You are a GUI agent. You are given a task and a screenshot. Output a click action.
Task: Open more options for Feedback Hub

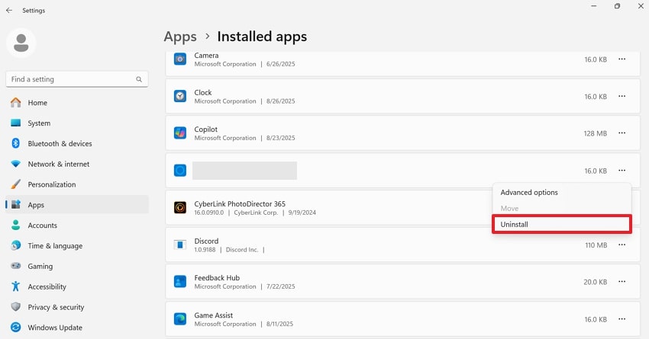tap(622, 282)
